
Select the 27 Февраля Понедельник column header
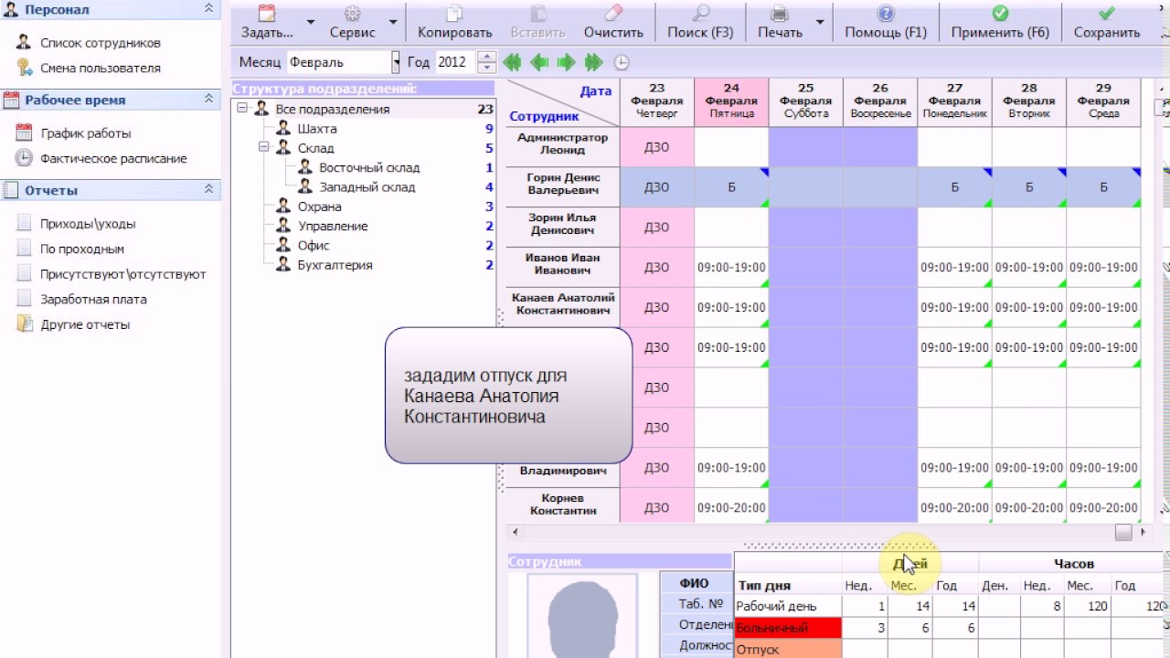[x=954, y=102]
